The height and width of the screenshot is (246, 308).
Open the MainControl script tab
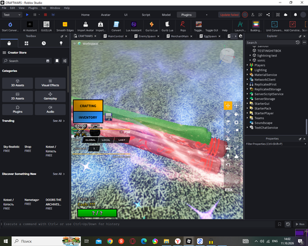click(x=115, y=36)
